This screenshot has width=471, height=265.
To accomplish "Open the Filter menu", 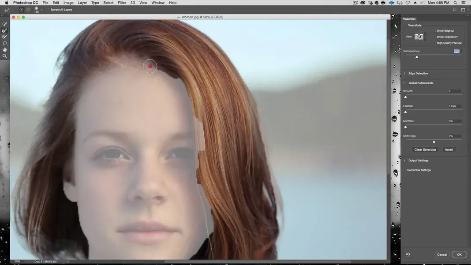I will (x=122, y=3).
